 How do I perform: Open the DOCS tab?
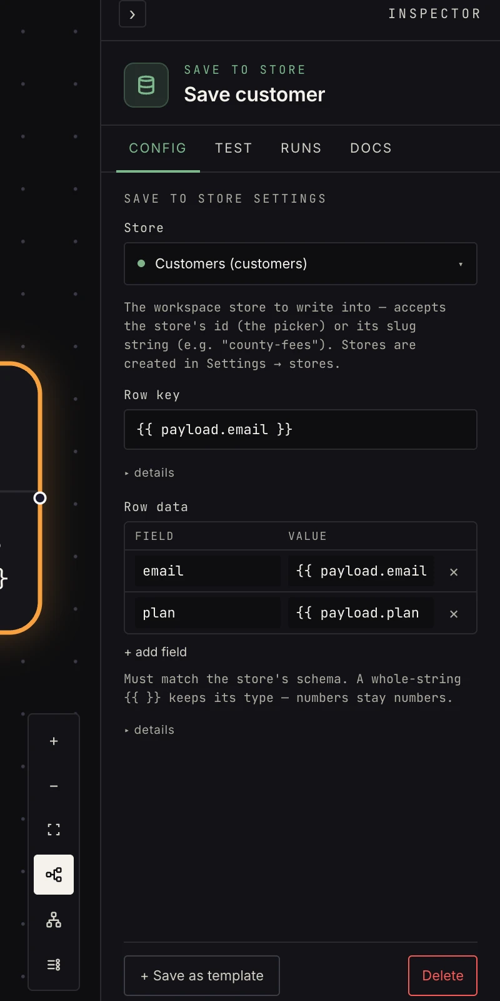point(371,148)
